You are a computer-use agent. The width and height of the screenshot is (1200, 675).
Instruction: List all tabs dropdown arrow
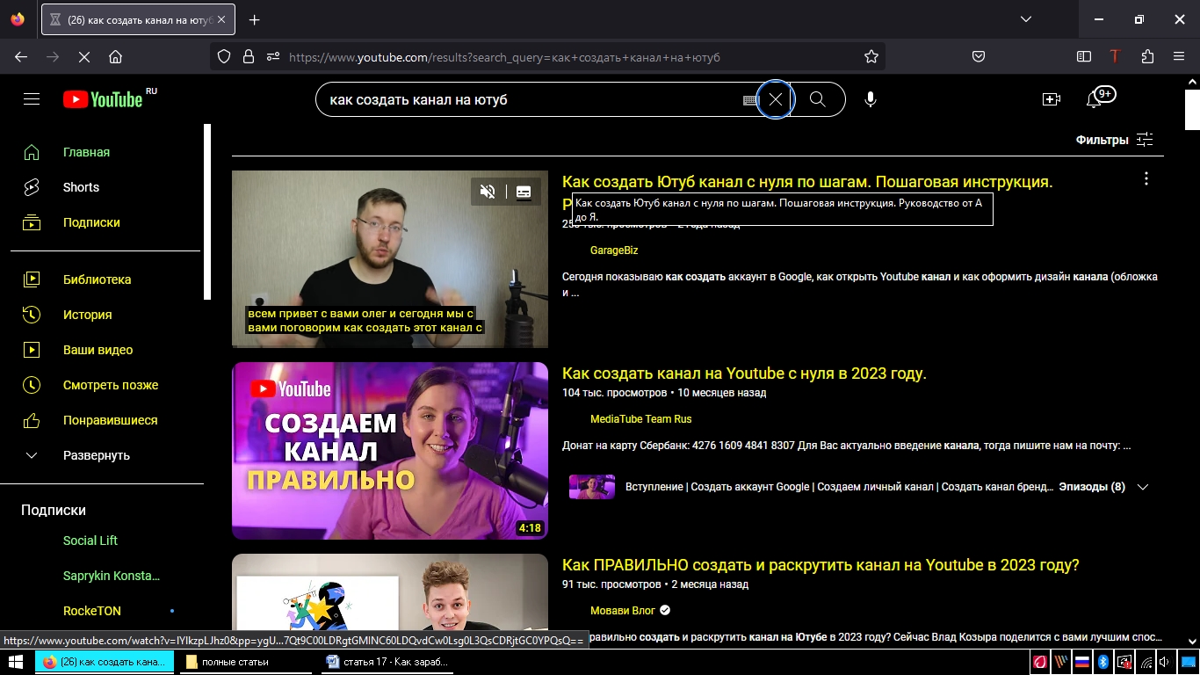coord(1025,19)
